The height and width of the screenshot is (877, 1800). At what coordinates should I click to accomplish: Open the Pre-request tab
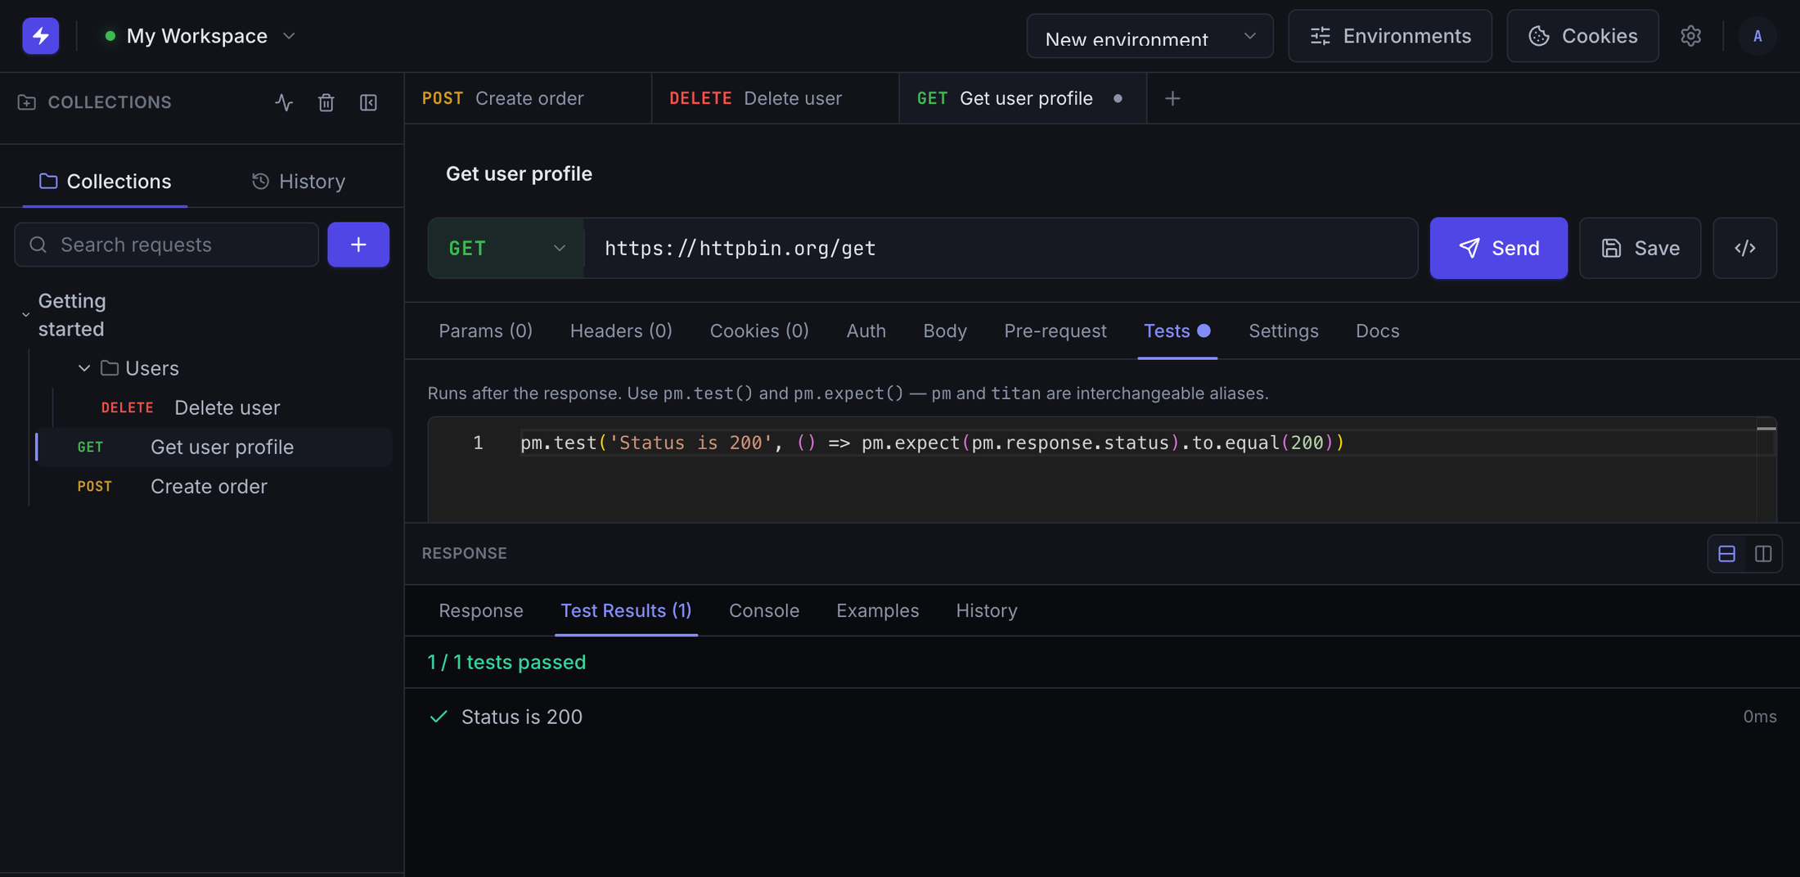pos(1055,331)
